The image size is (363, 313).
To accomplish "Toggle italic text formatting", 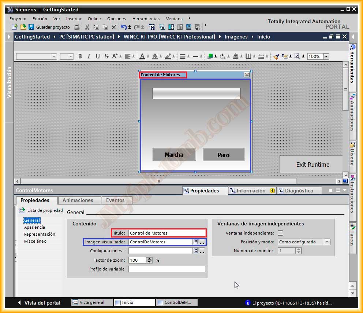I will [x=89, y=56].
